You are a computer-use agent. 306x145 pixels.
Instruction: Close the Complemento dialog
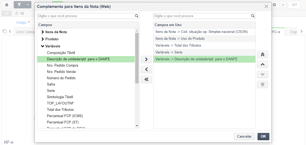point(266,6)
